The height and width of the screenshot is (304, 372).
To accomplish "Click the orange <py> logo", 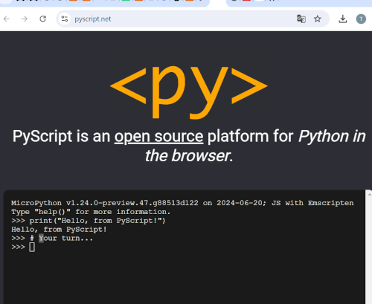I will (189, 92).
